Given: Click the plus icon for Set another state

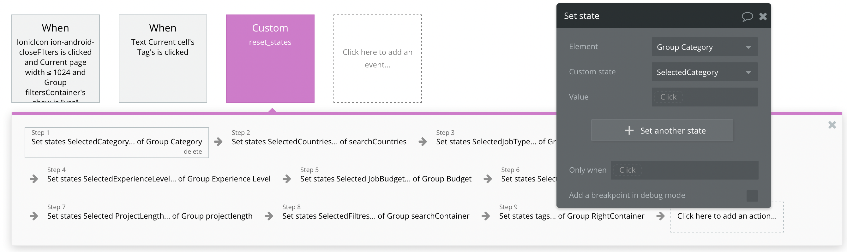Looking at the screenshot, I should point(629,131).
